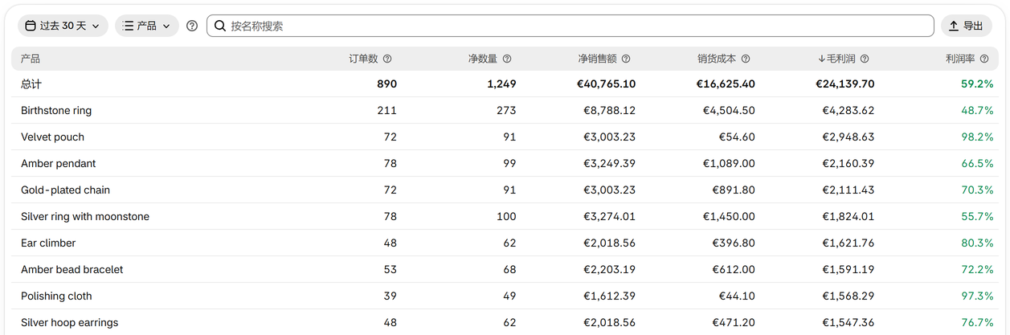
Task: Sort by the 订单数 column header
Action: (363, 59)
